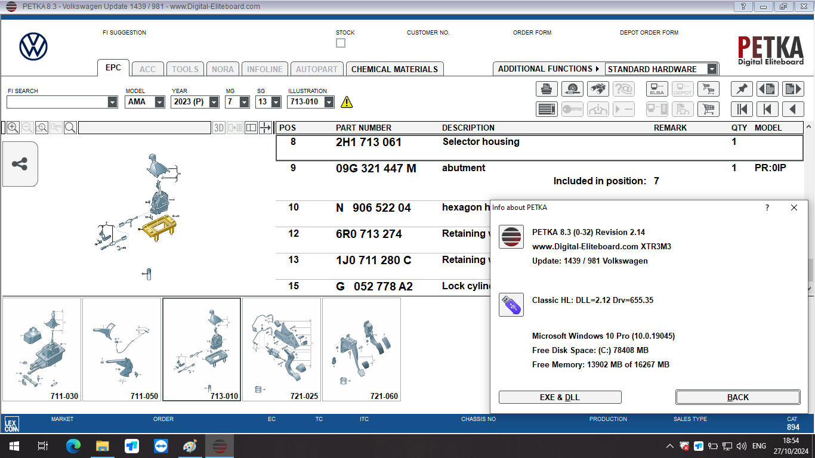Screen dimensions: 815x458
Task: Launch the ELSA workstation icon
Action: (657, 89)
